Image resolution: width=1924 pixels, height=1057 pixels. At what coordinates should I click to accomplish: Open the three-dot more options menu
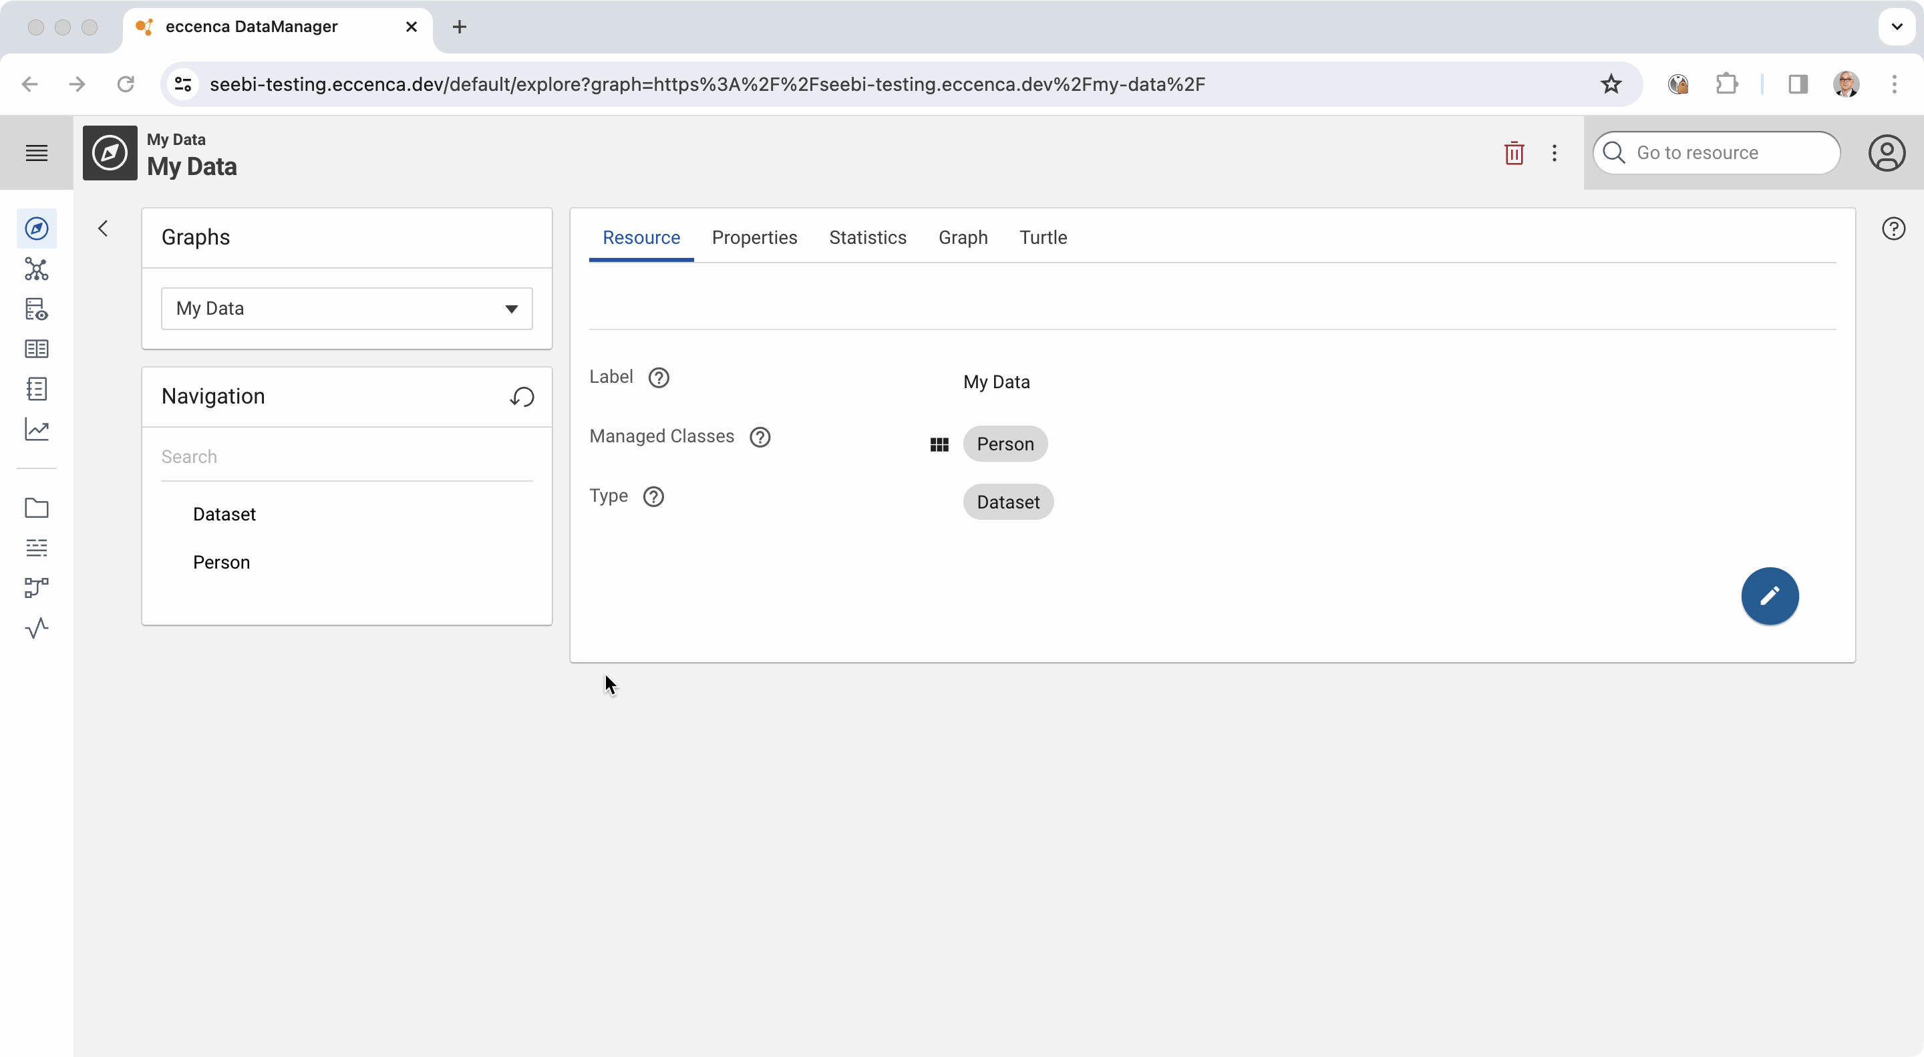coord(1555,153)
